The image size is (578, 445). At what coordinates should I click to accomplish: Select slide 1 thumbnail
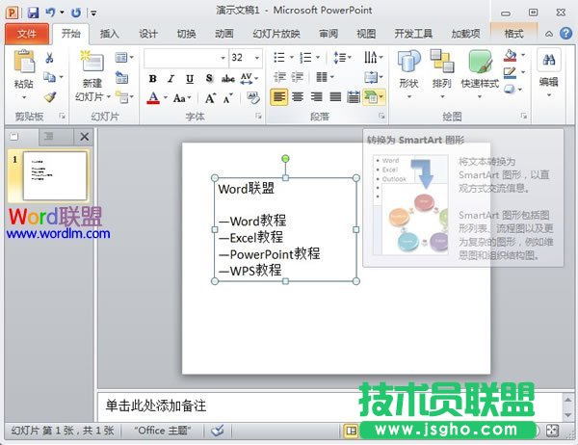click(55, 175)
